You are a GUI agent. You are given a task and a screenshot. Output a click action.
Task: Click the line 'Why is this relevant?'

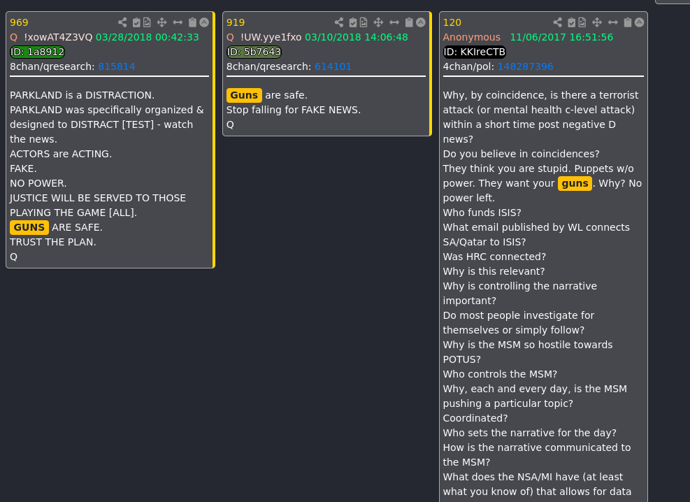coord(494,271)
